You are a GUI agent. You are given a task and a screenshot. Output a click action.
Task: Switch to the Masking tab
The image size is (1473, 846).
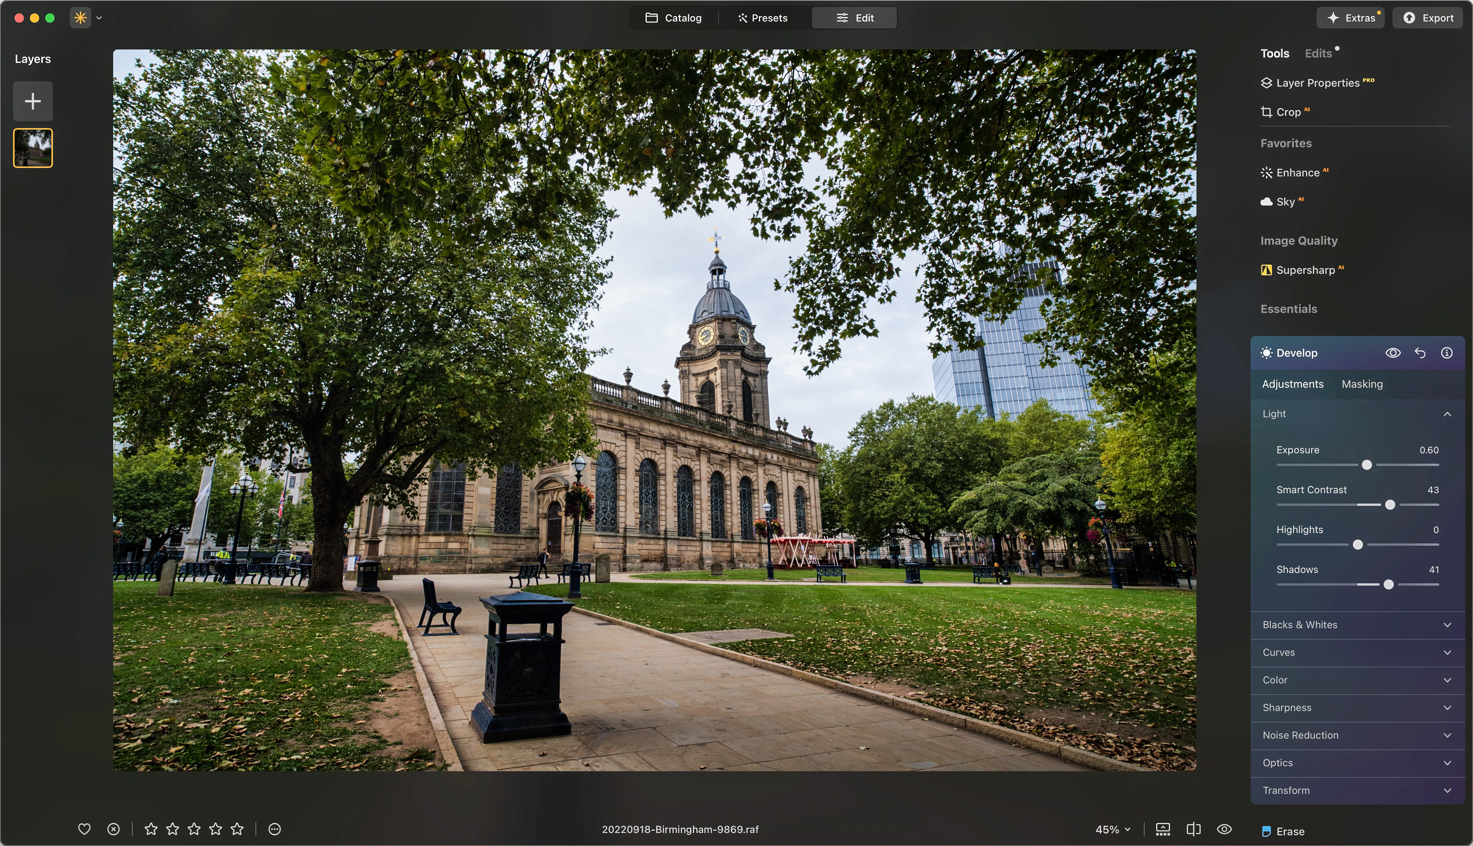click(1362, 384)
